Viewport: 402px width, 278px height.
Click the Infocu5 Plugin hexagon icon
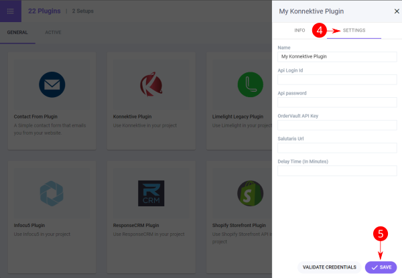tap(51, 193)
